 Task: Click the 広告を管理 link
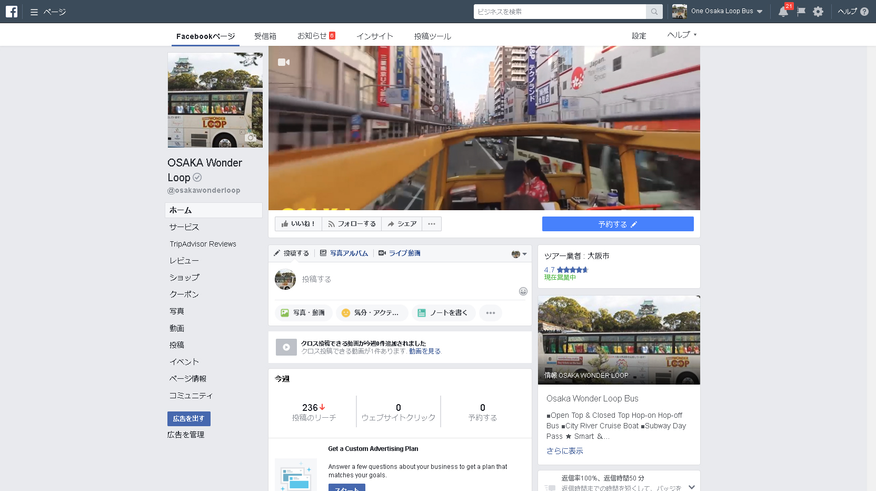pos(186,435)
